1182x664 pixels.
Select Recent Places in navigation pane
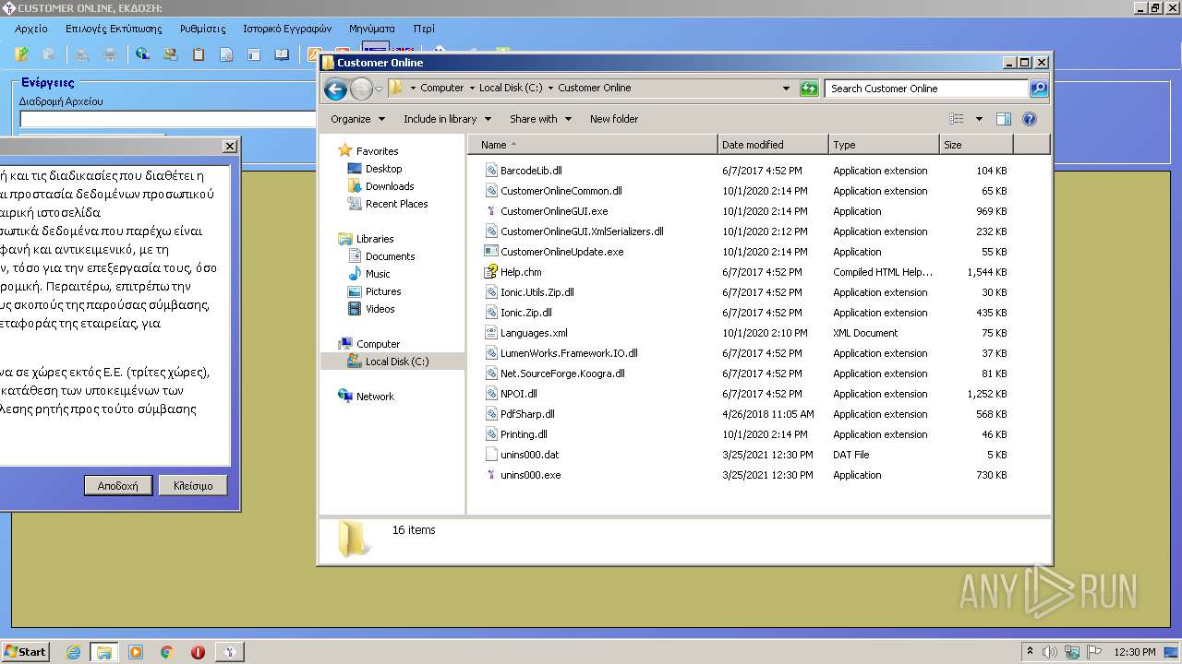pyautogui.click(x=396, y=204)
